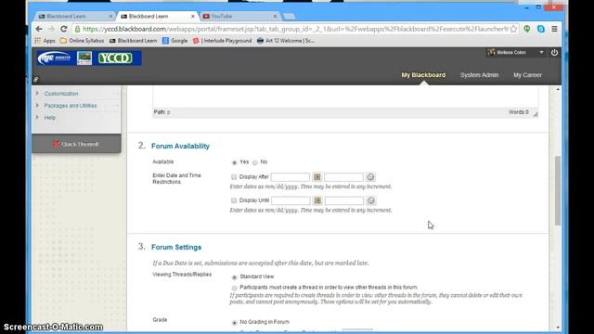594x334 pixels.
Task: Click the scrollbar up arrow
Action: tap(558, 89)
